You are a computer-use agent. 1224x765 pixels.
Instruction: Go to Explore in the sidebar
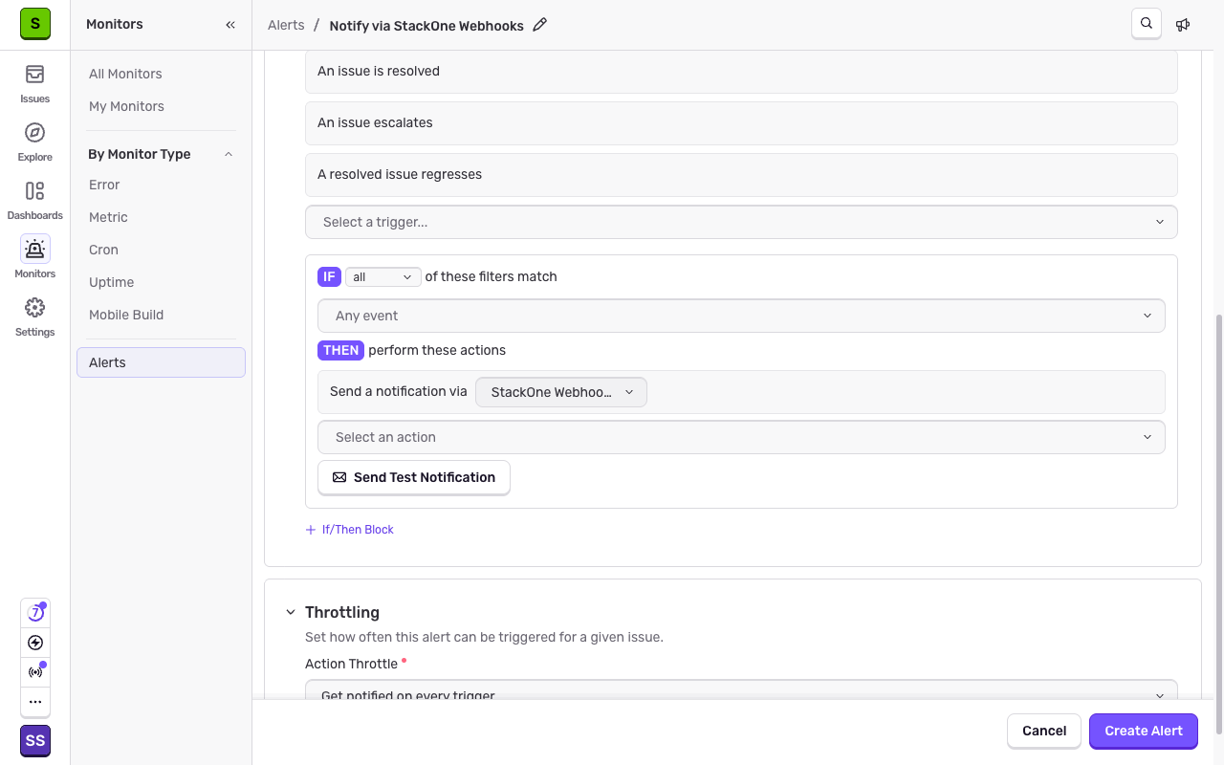pos(35,142)
